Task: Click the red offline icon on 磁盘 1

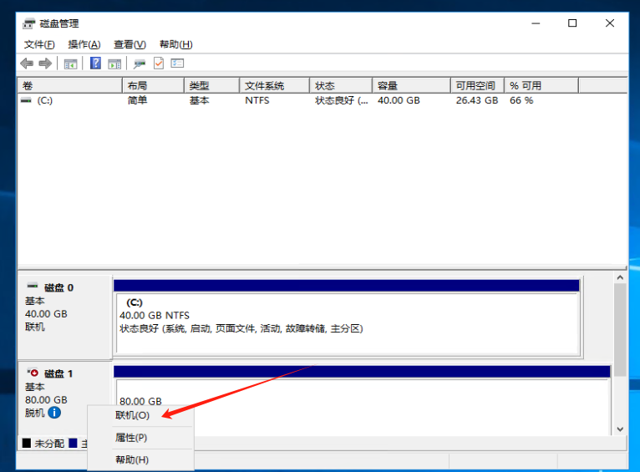Action: pos(33,373)
